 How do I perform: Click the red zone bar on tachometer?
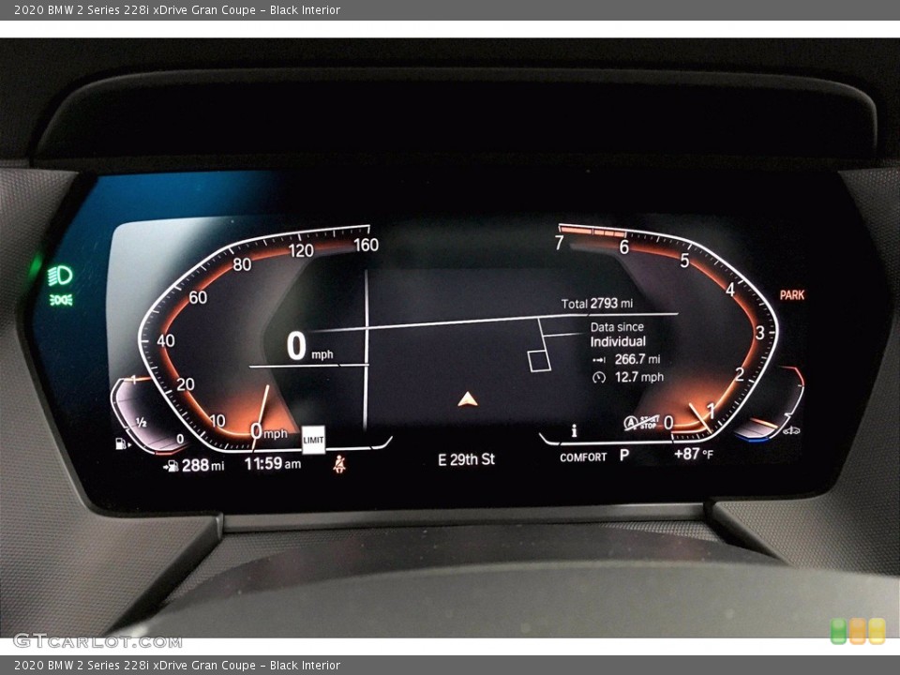[592, 232]
